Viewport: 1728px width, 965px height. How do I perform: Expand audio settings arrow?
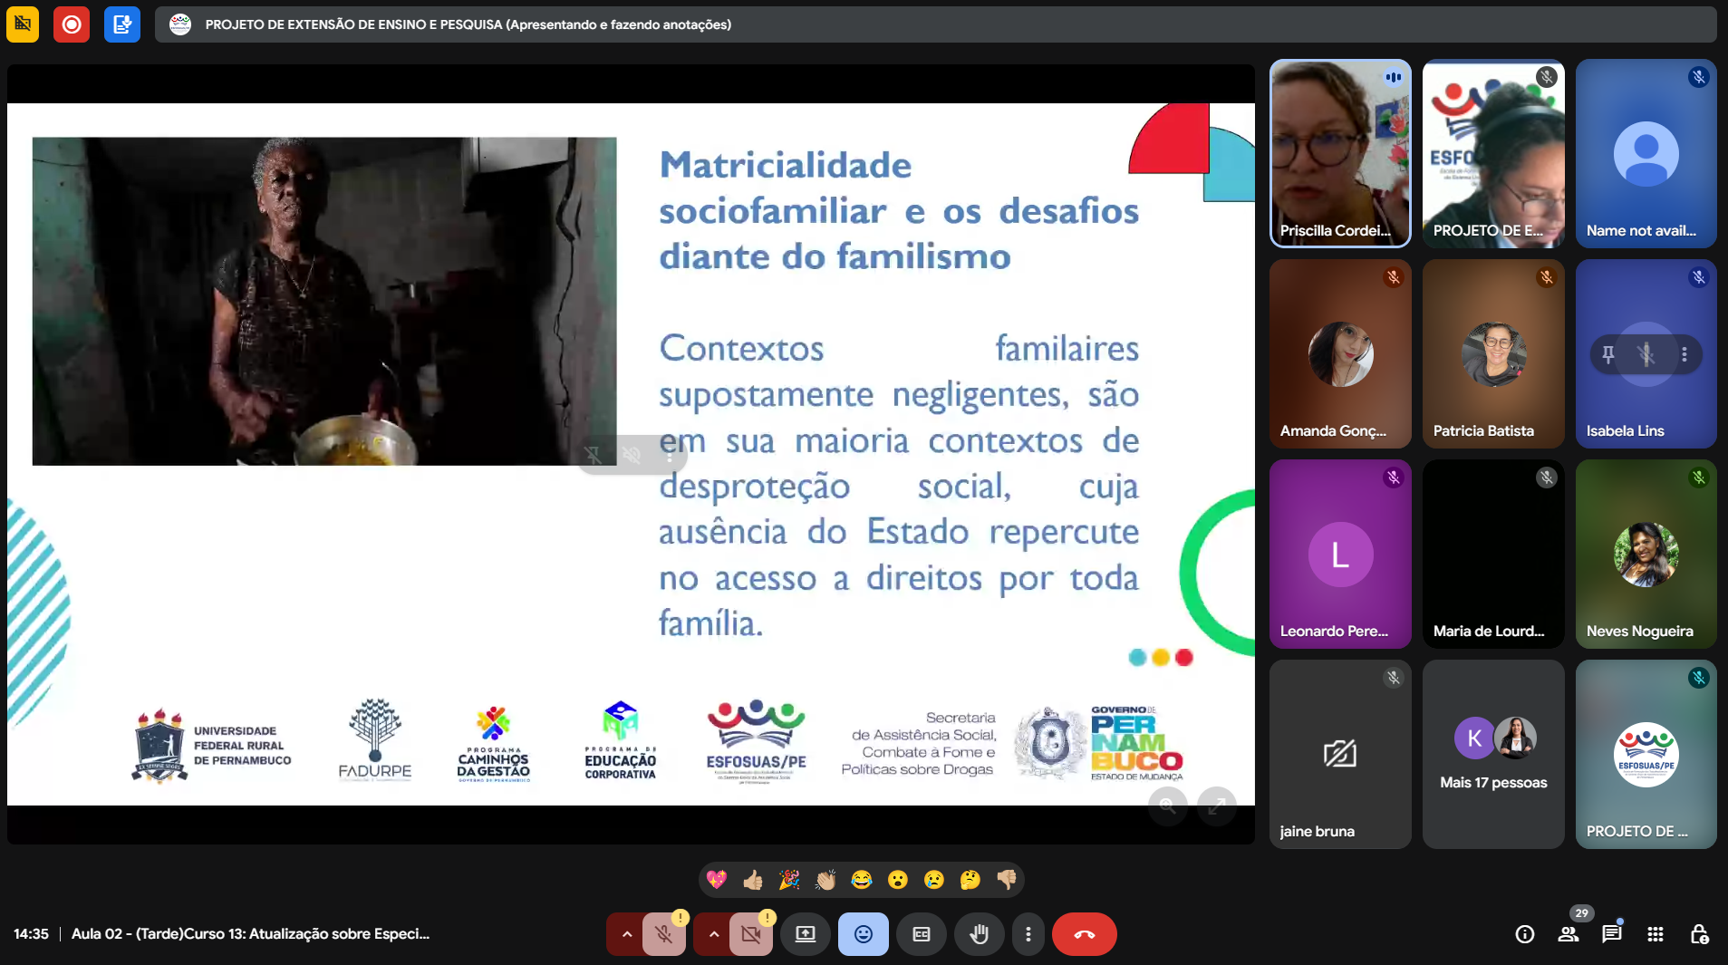(x=626, y=934)
